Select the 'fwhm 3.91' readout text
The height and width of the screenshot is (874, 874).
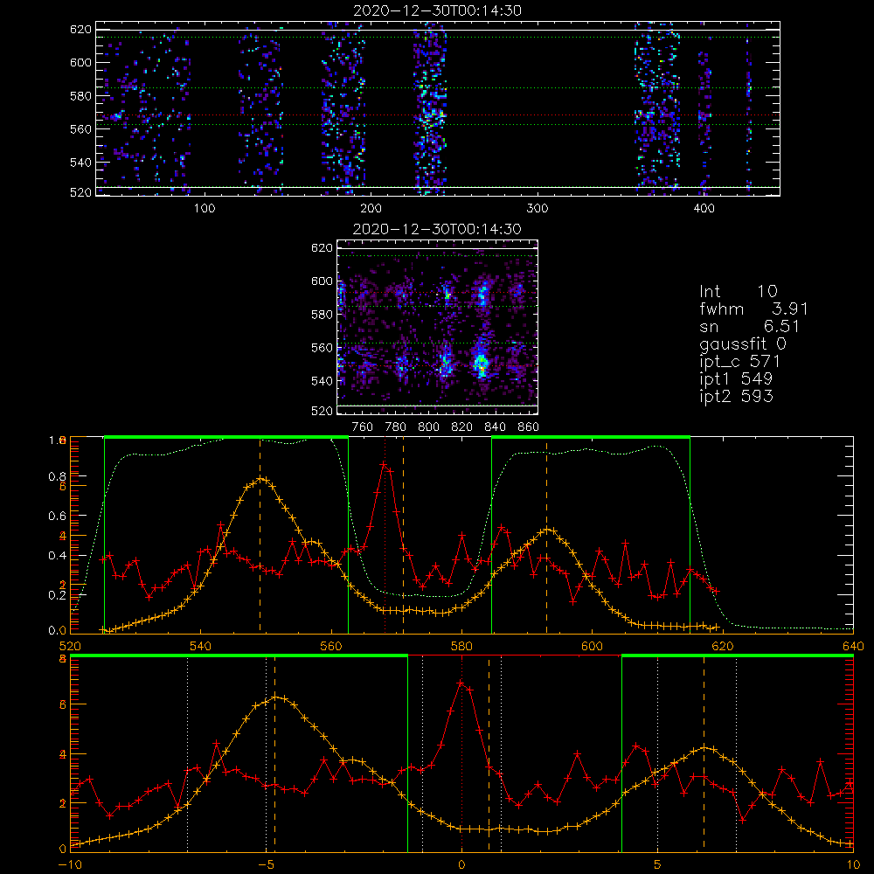coord(753,309)
